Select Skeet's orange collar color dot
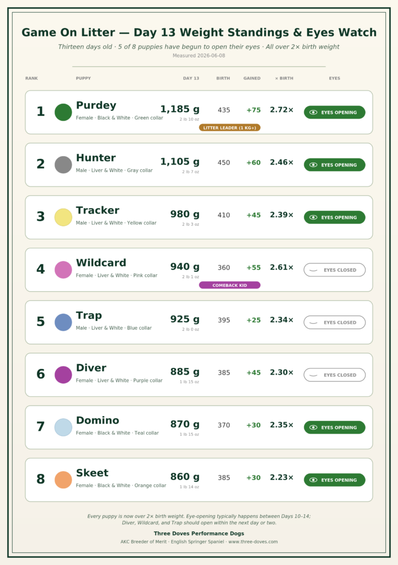Viewport: 398px width, 565px height. point(63,480)
